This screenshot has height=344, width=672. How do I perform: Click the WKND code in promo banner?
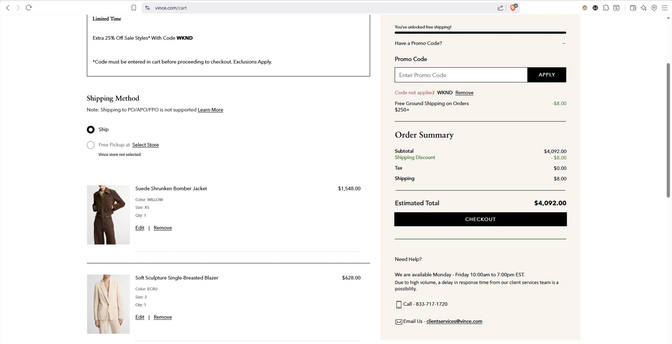(185, 38)
